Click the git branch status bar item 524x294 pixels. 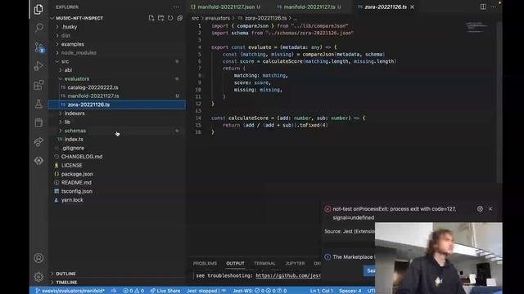click(70, 291)
